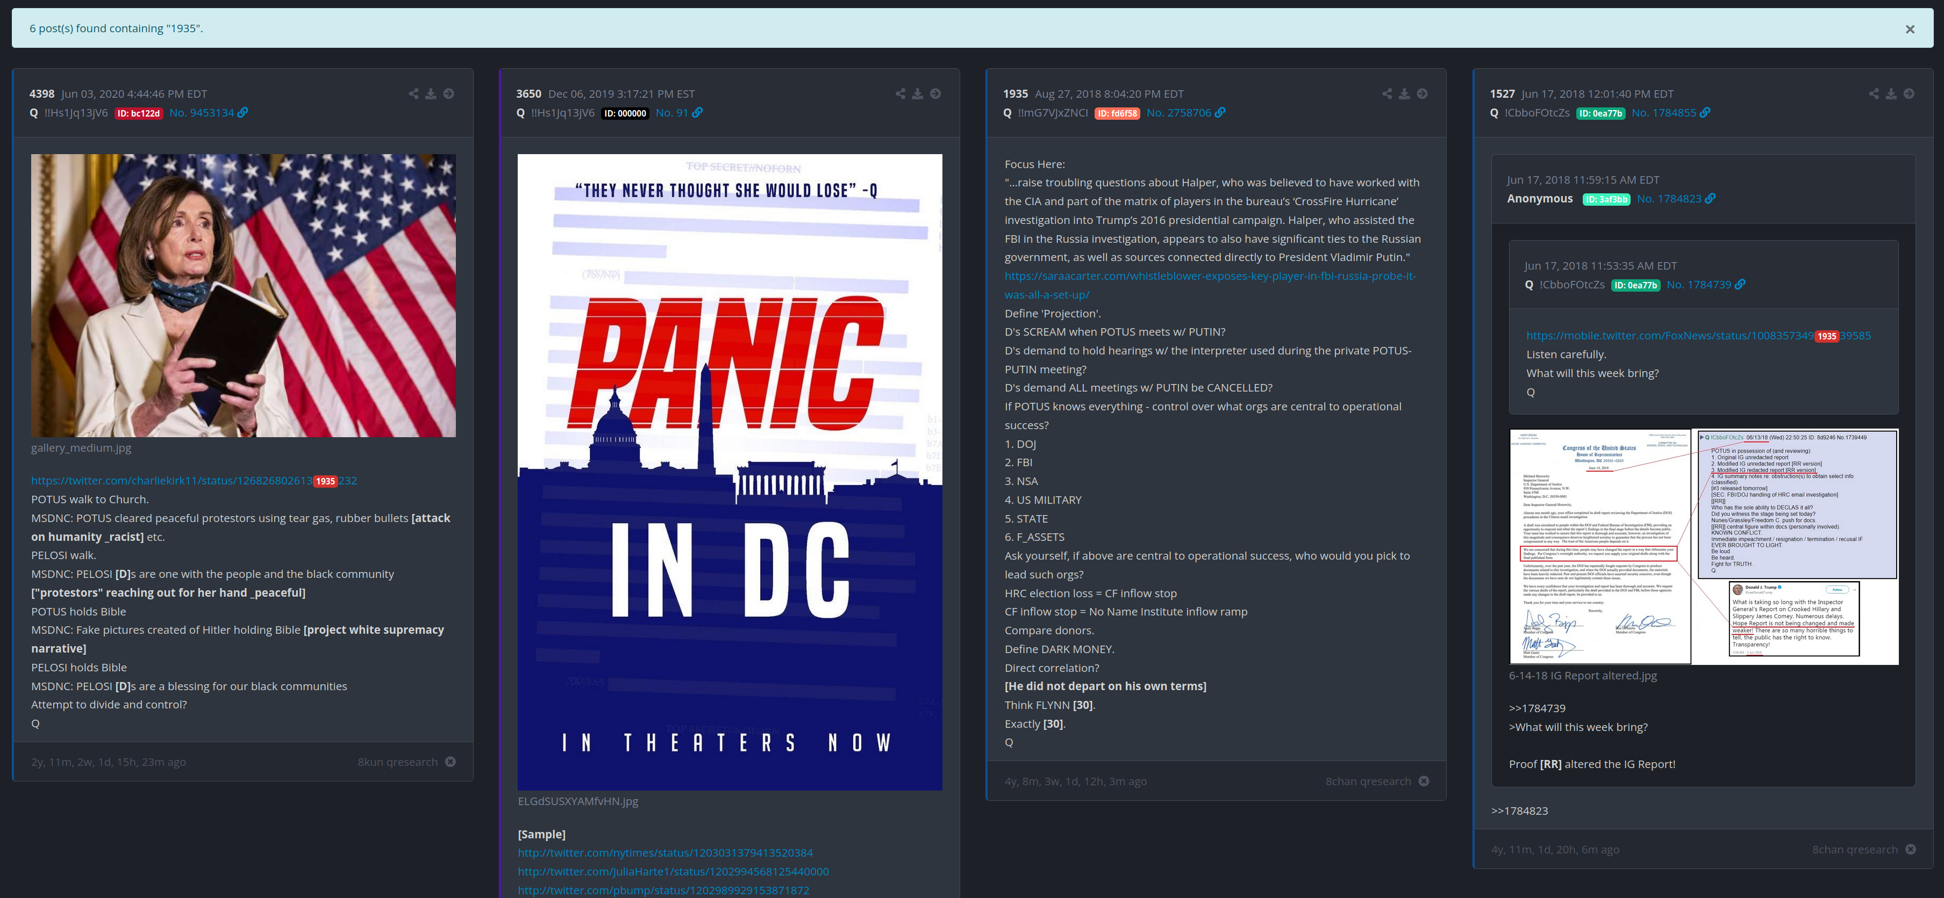Click circle-x icon in post 1527 footer
This screenshot has height=898, width=1944.
pos(1911,849)
